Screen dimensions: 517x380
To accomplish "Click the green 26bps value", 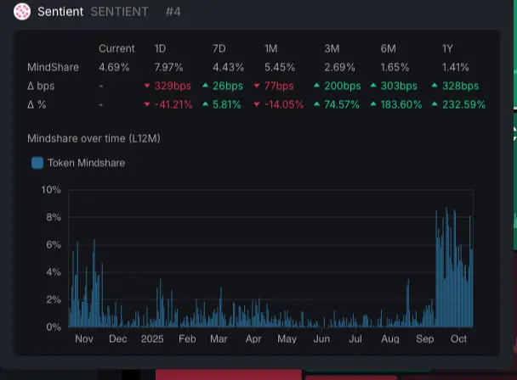I will pos(228,87).
